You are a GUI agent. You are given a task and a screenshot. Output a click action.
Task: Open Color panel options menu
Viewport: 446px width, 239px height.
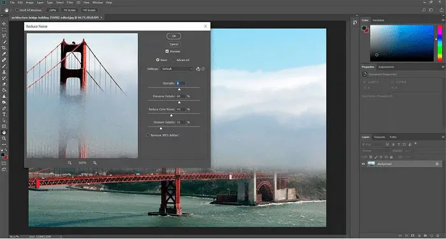click(x=443, y=20)
